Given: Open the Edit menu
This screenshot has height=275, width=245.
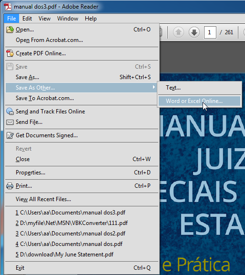Looking at the screenshot, I should tap(27, 19).
